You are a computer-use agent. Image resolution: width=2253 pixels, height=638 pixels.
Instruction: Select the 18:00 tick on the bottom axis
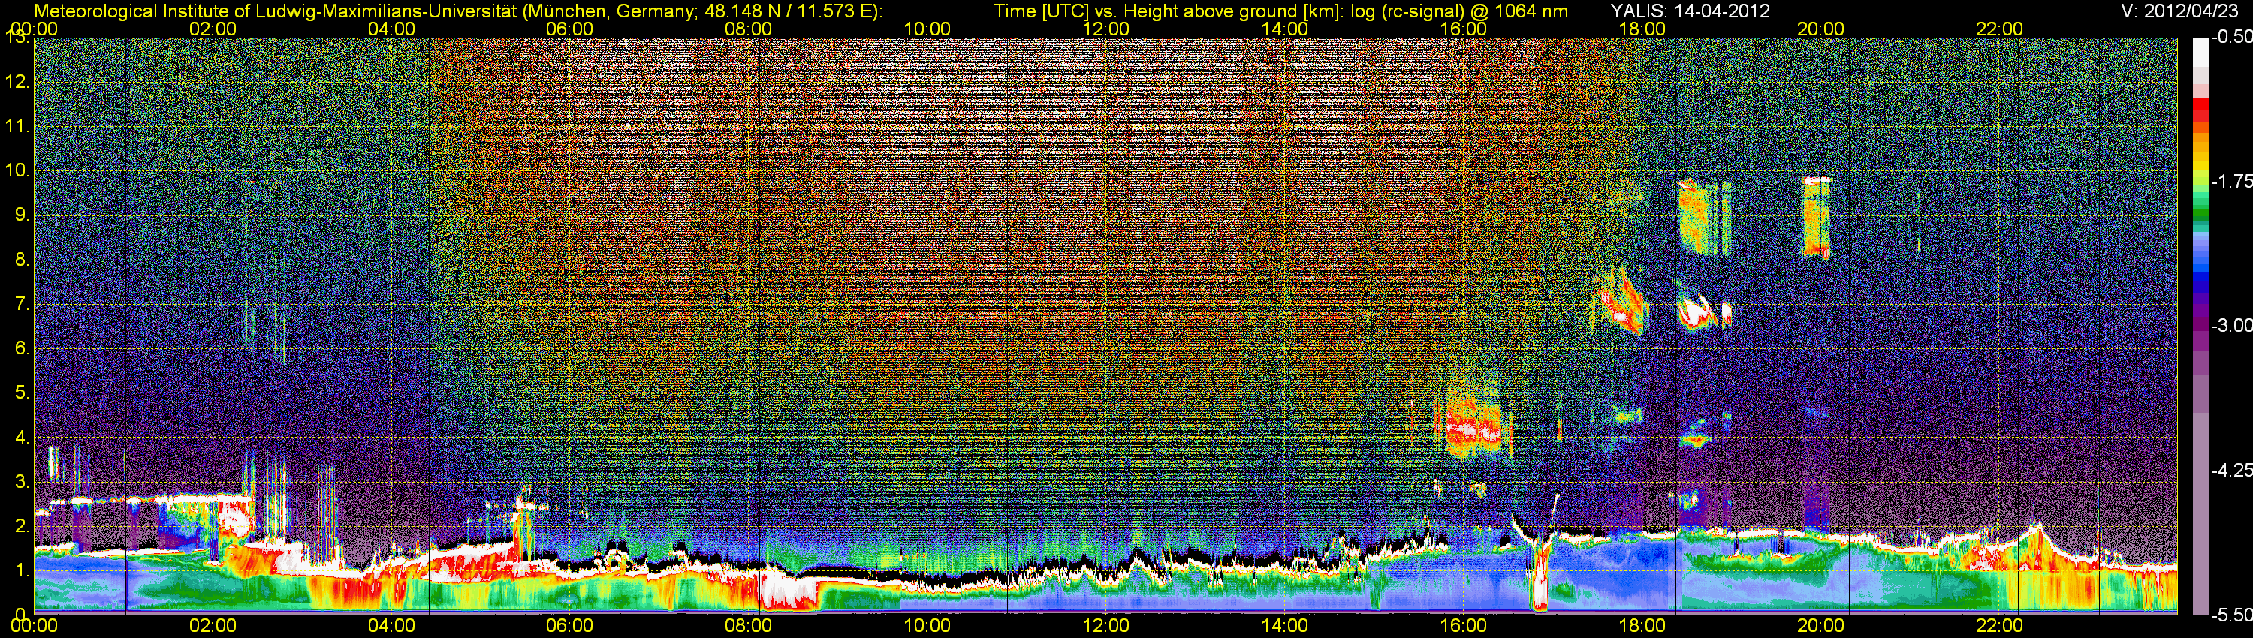pos(1642,626)
